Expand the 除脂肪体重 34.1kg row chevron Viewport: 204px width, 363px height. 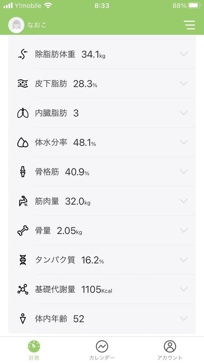184,54
